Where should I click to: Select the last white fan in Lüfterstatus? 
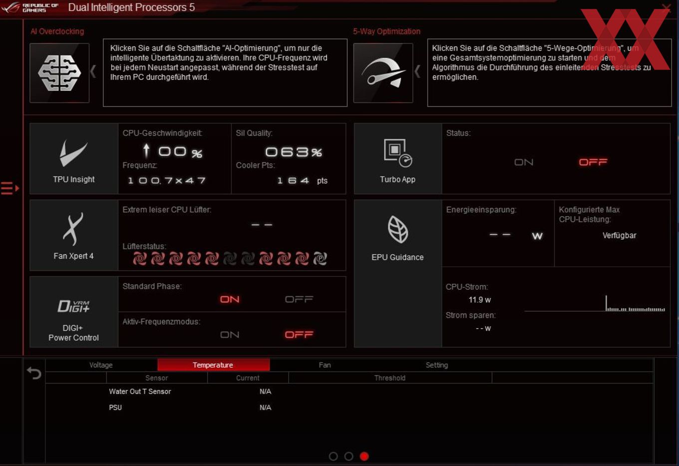coord(320,258)
